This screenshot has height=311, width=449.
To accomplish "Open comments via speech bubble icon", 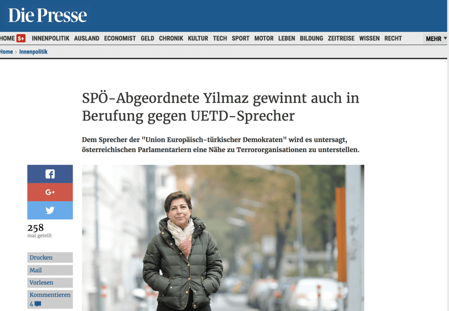I will 38,304.
